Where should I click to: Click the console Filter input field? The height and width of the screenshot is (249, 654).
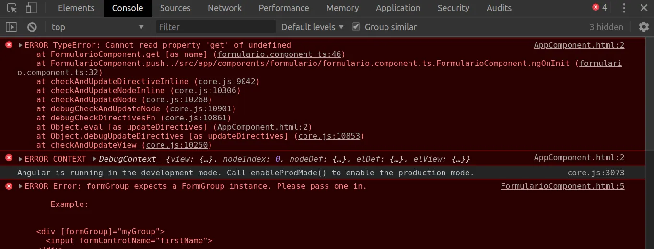pos(216,27)
